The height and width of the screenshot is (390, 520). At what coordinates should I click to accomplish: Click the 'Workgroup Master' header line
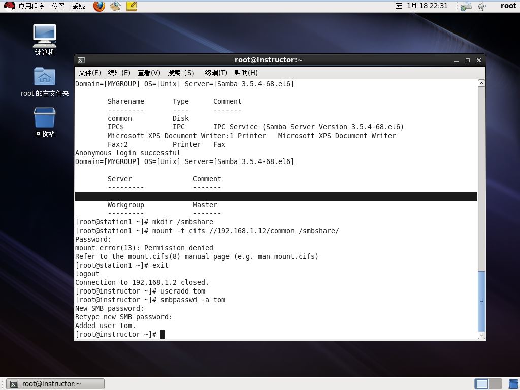coord(162,205)
